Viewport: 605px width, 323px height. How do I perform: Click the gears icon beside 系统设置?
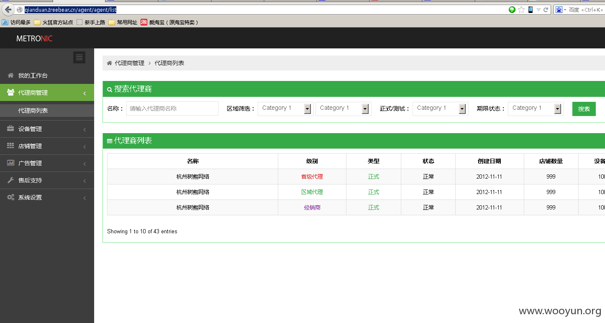click(11, 197)
